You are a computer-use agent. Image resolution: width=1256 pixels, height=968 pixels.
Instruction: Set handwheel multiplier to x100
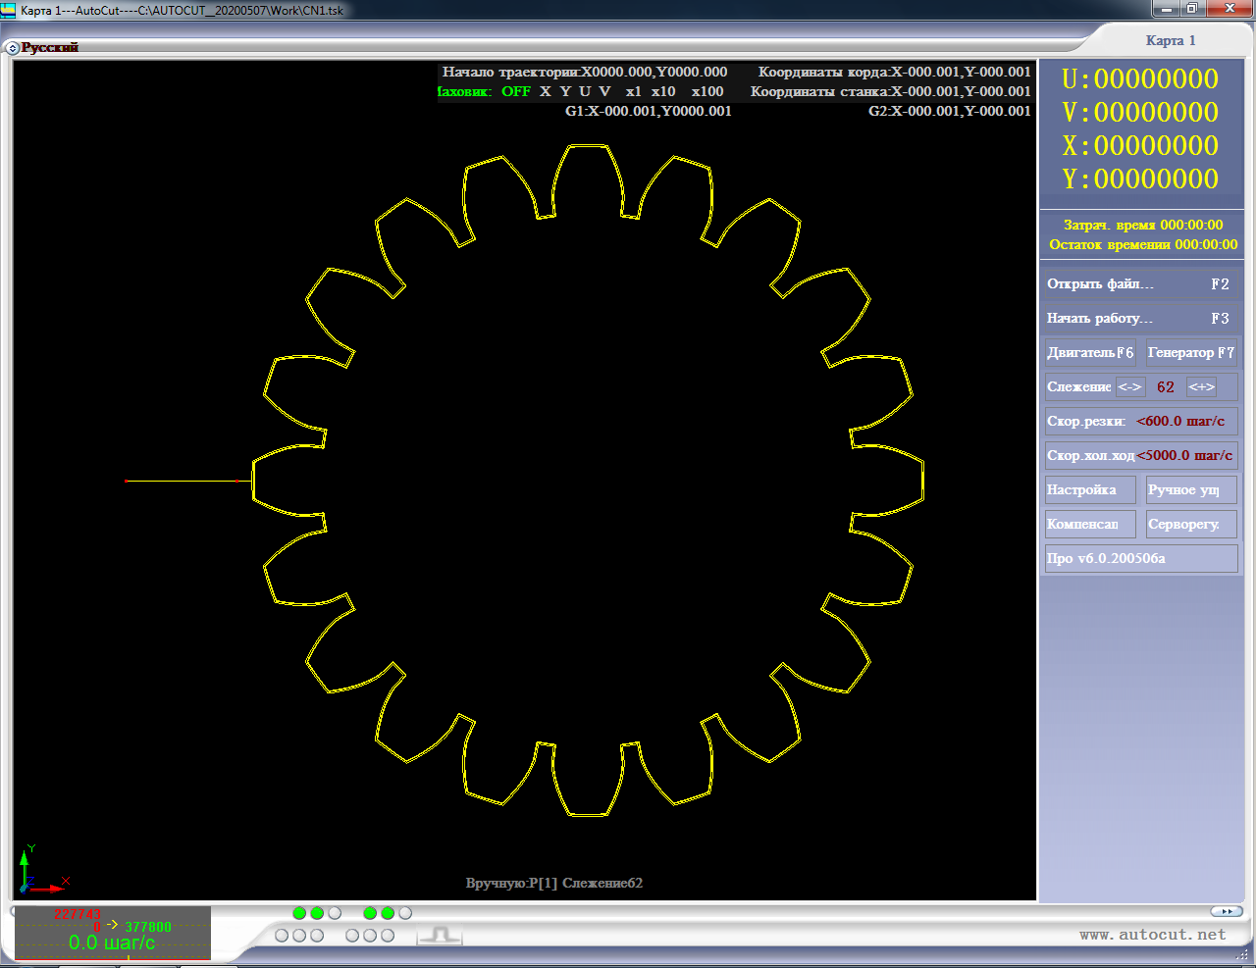coord(707,91)
